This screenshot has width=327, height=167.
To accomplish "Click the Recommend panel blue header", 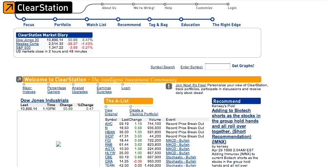I will click(236, 101).
